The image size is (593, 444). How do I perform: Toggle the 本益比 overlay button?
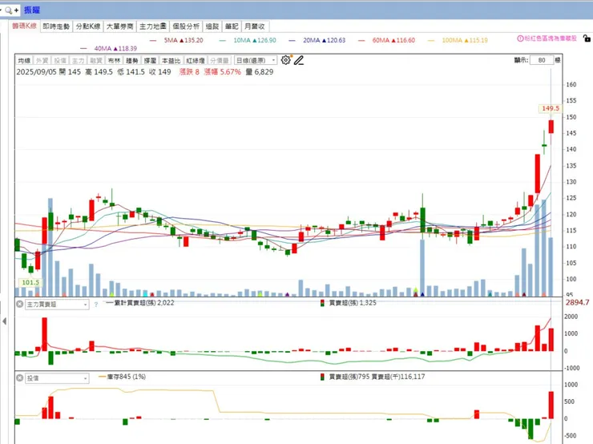(171, 61)
